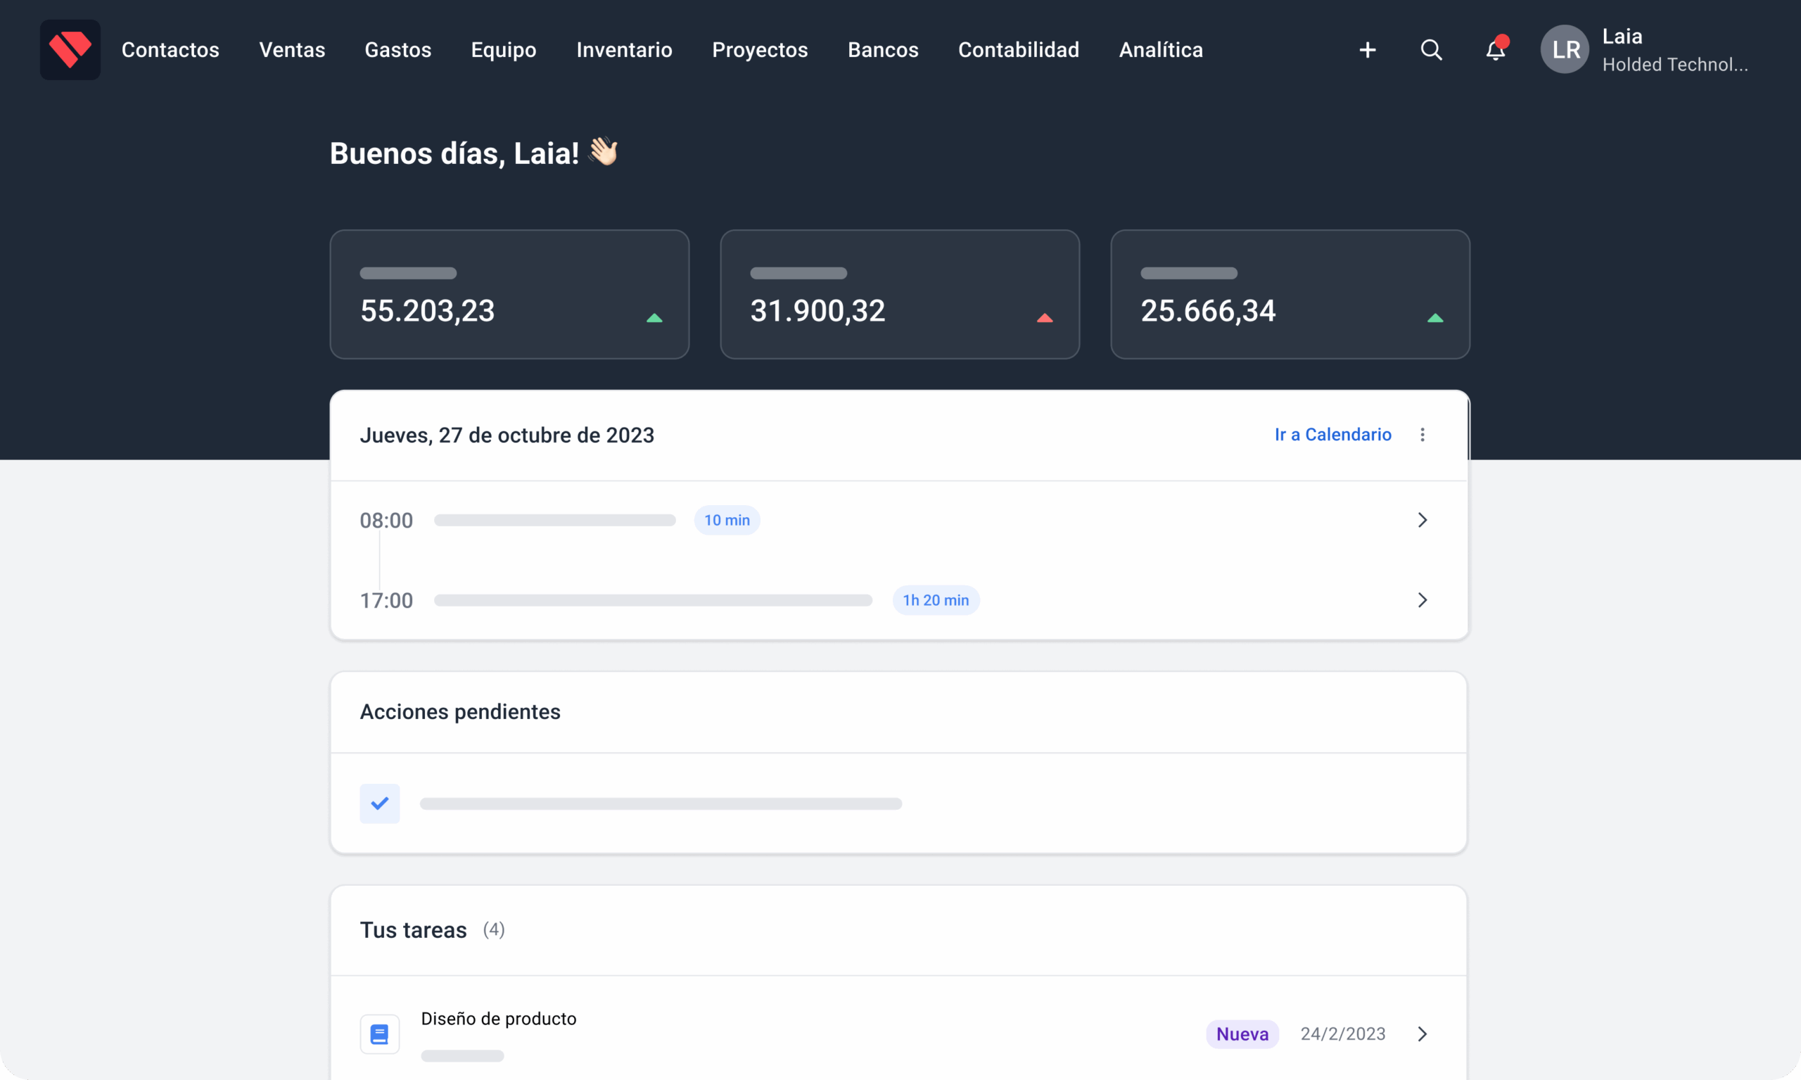Toggle the pending action checkbox
Viewport: 1801px width, 1080px height.
coord(379,803)
